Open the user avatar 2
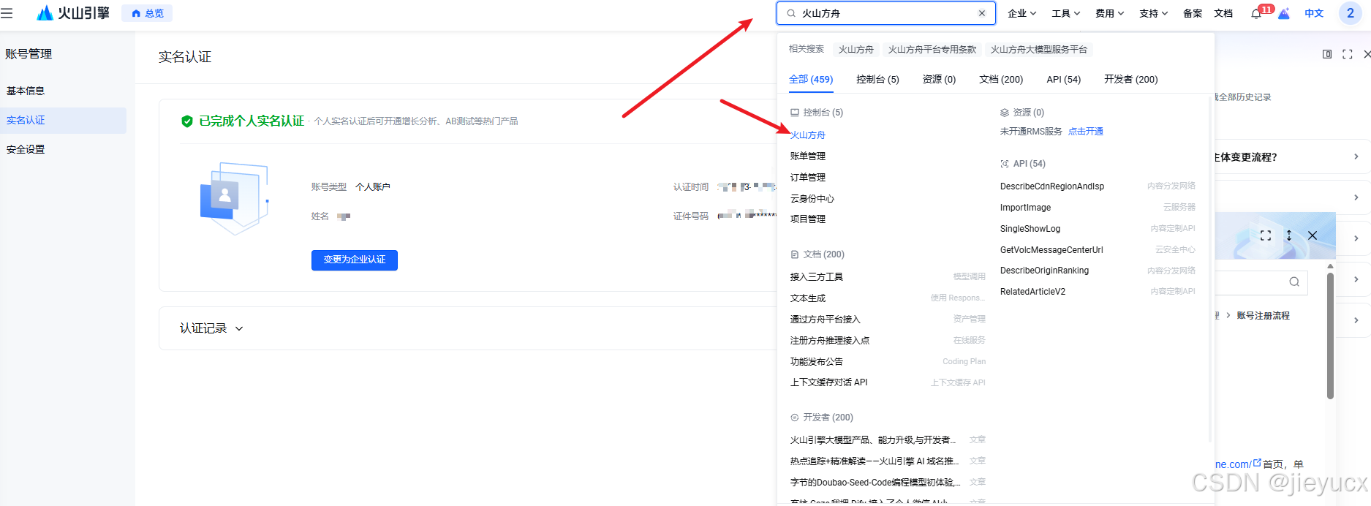Screen dimensions: 1371x506 pyautogui.click(x=1351, y=13)
